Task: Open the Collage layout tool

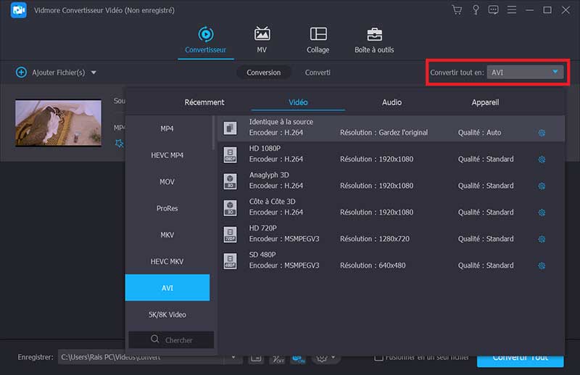Action: click(x=318, y=34)
